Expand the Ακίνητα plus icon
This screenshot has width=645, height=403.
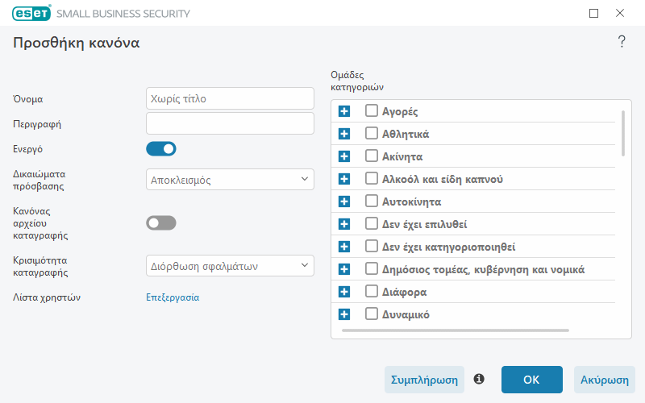click(344, 156)
